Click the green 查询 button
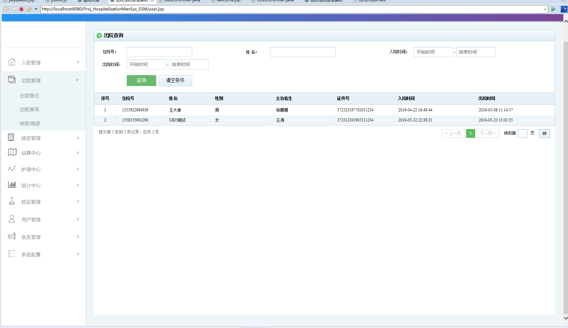This screenshot has width=568, height=328. coord(141,80)
